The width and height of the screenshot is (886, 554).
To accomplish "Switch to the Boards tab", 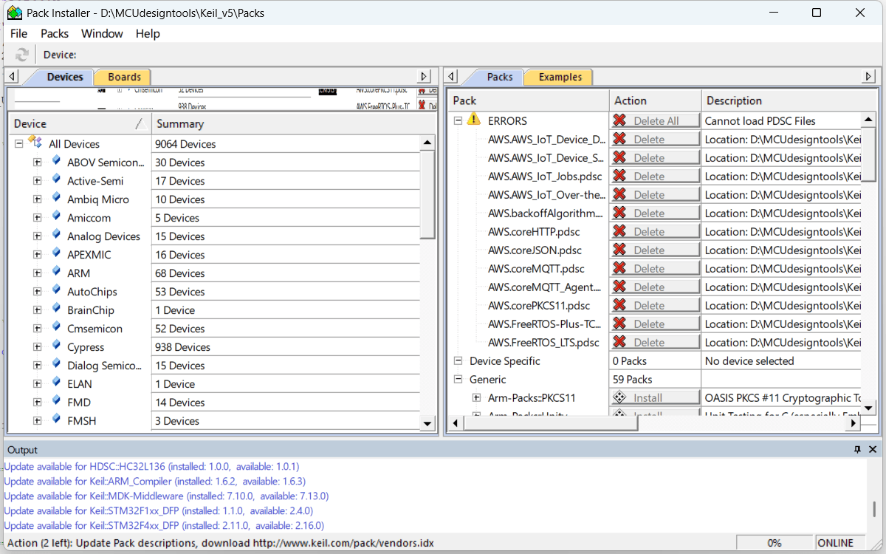I will [x=124, y=77].
